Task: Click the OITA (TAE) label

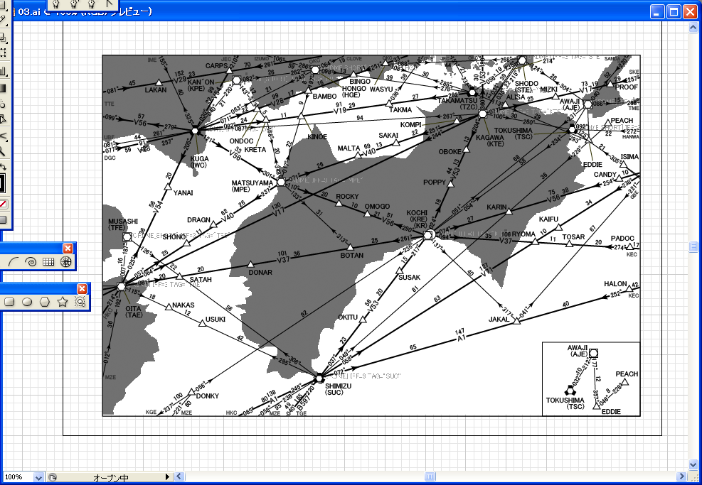Action: 134,312
